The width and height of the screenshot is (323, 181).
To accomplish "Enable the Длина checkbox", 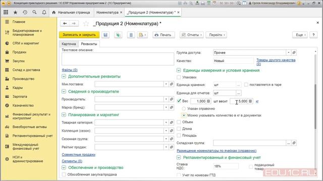I will coord(179,129).
